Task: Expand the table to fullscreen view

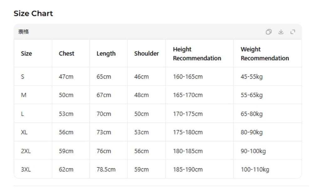Action: [x=293, y=32]
